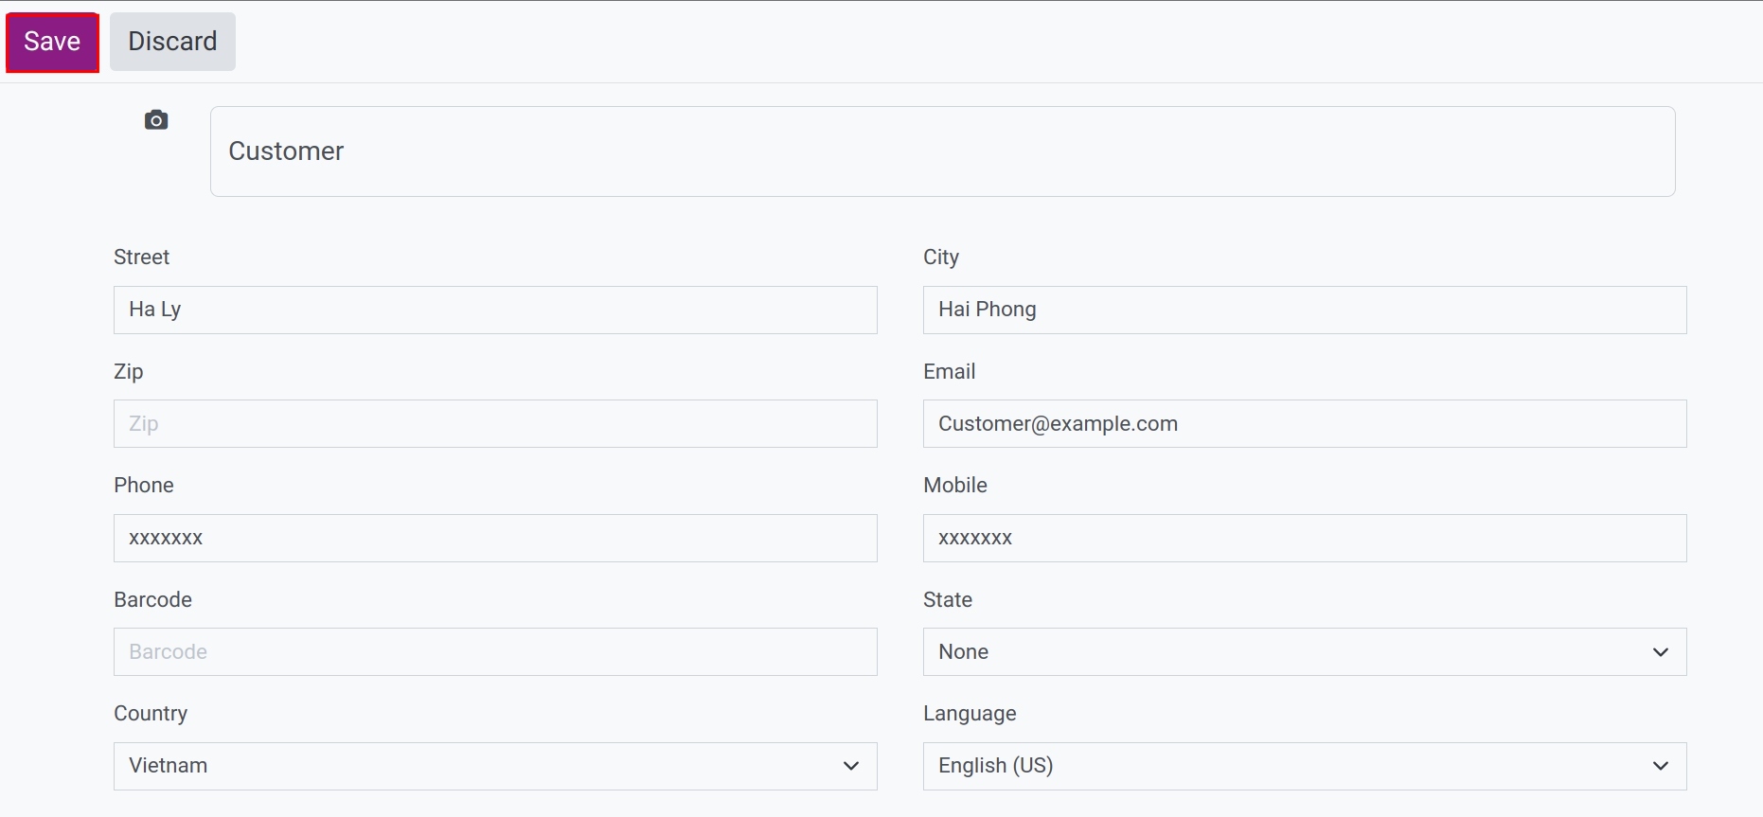Discard the customer changes
The height and width of the screenshot is (817, 1763).
[172, 42]
